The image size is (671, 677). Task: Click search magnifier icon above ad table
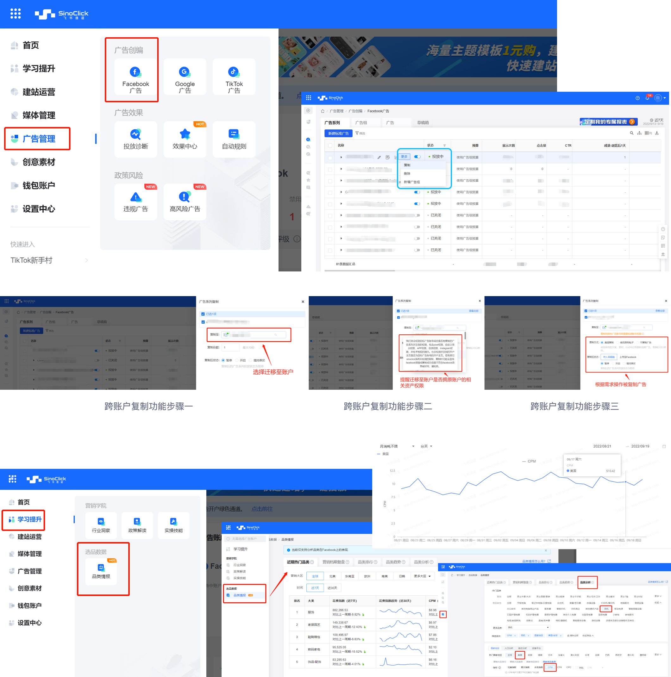click(632, 133)
